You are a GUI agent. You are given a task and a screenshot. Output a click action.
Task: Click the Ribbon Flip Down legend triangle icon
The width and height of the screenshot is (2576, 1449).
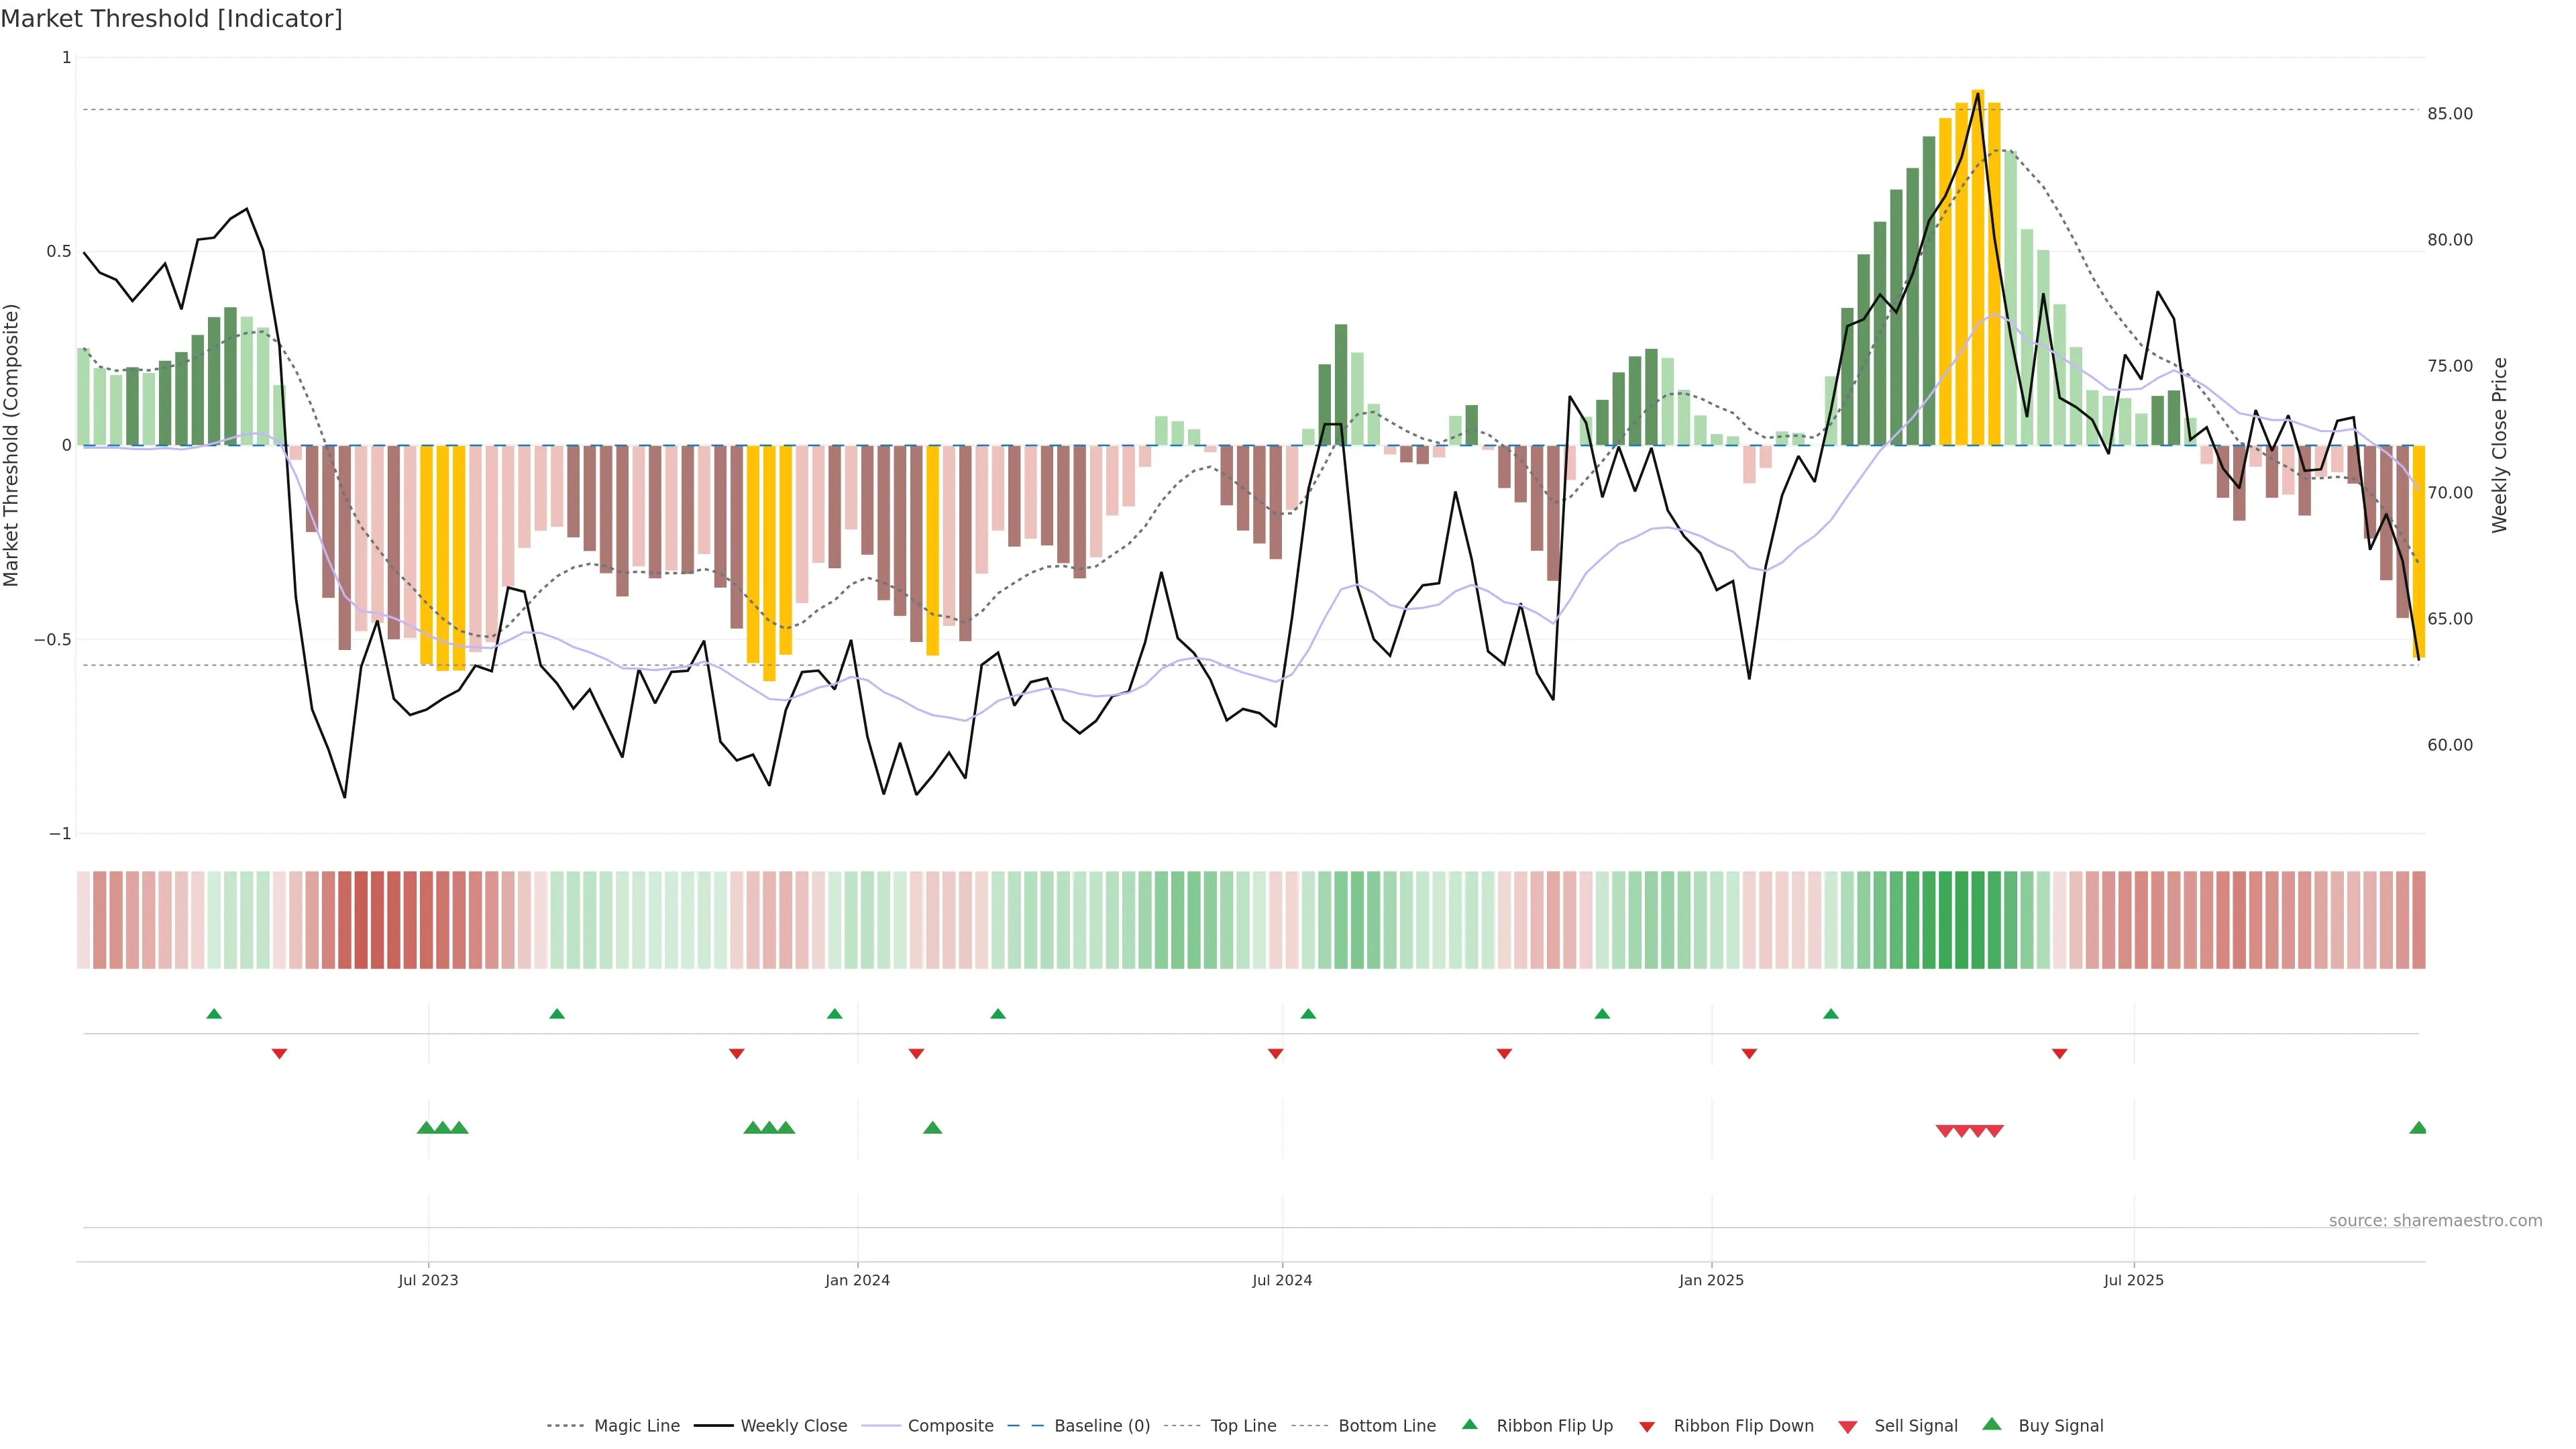click(1647, 1427)
